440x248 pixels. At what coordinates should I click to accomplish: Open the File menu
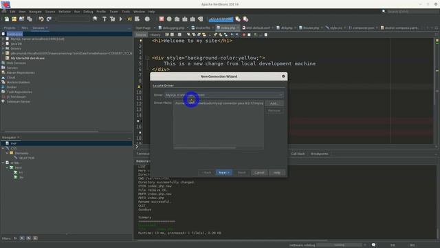tap(4, 12)
